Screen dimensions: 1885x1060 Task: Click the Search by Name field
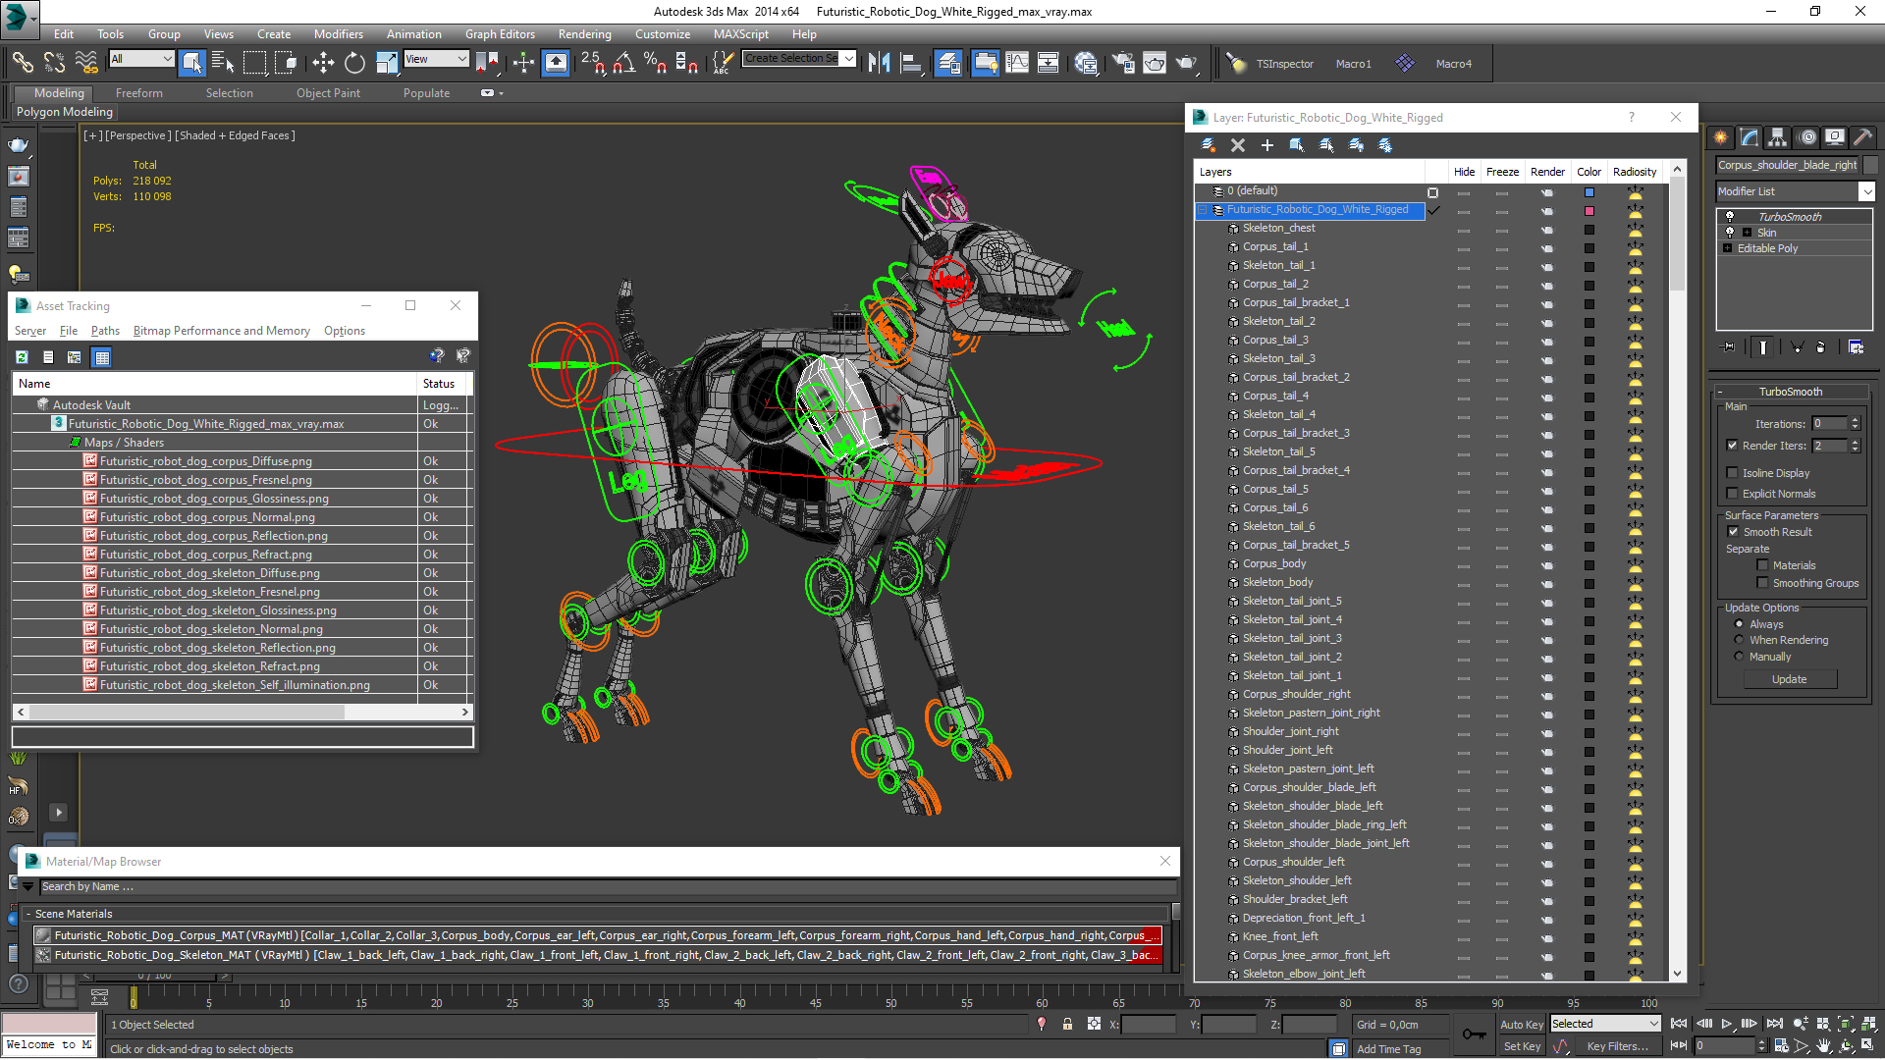(607, 886)
